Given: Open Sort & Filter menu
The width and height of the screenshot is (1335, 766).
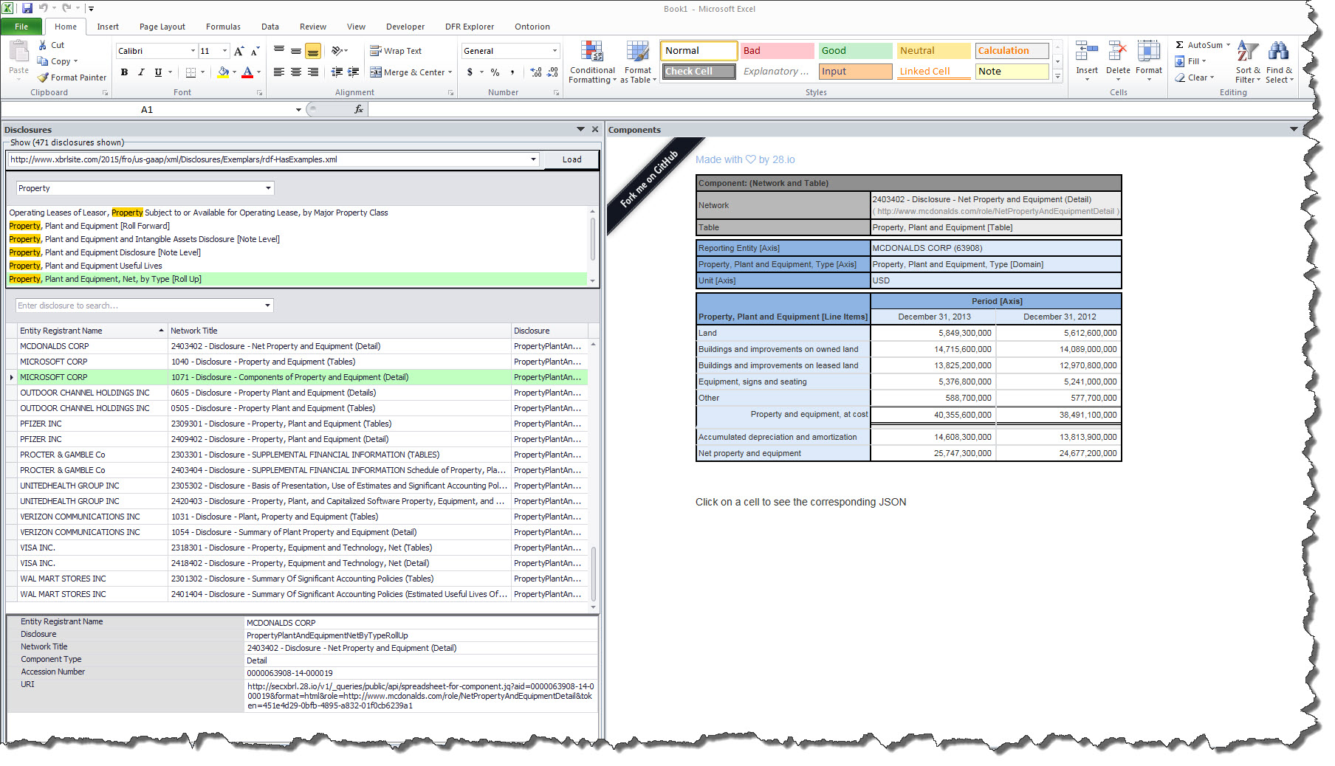Looking at the screenshot, I should pos(1248,62).
